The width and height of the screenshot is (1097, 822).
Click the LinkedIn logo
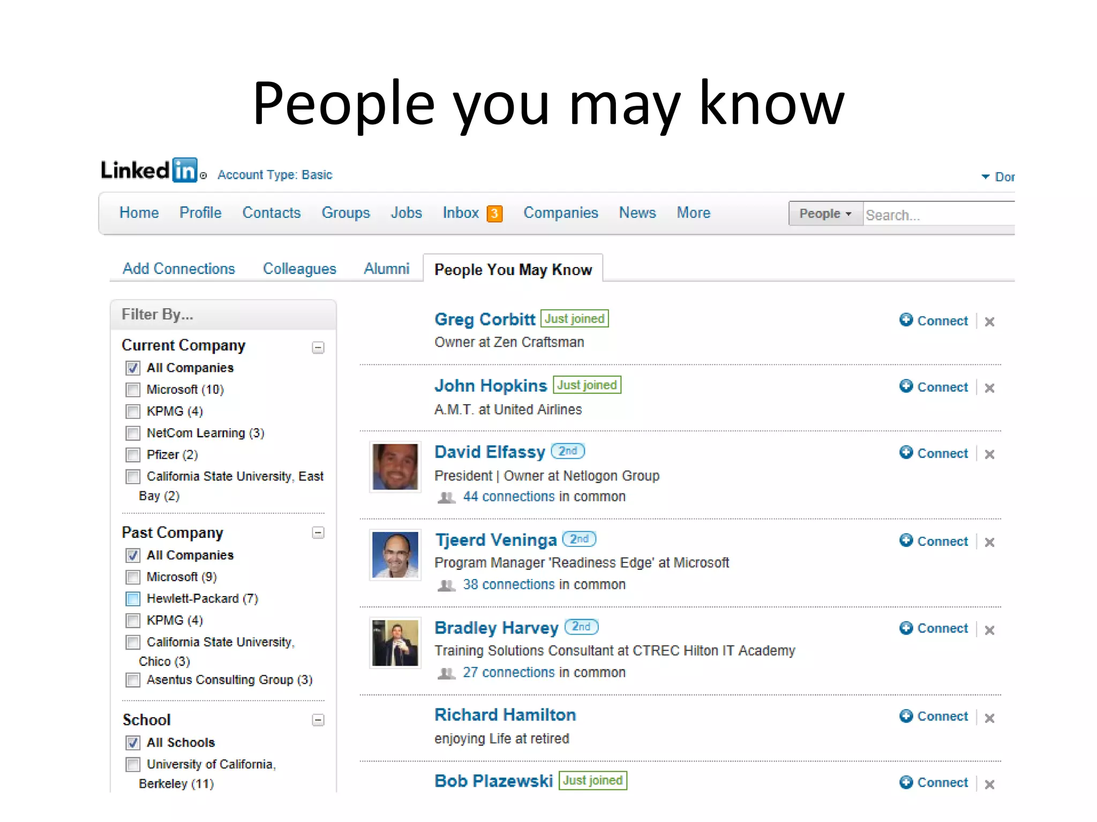(x=149, y=170)
